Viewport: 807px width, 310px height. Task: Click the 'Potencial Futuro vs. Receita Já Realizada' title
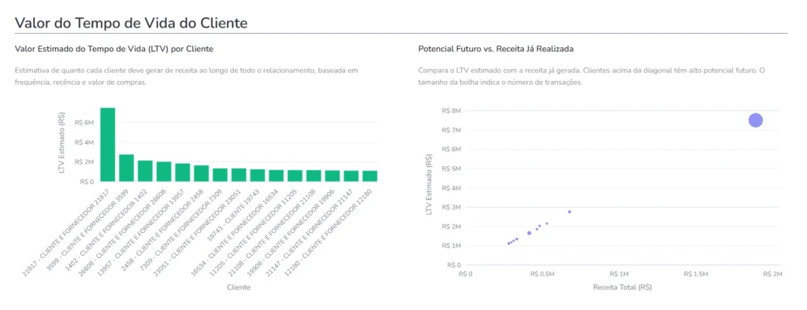496,49
